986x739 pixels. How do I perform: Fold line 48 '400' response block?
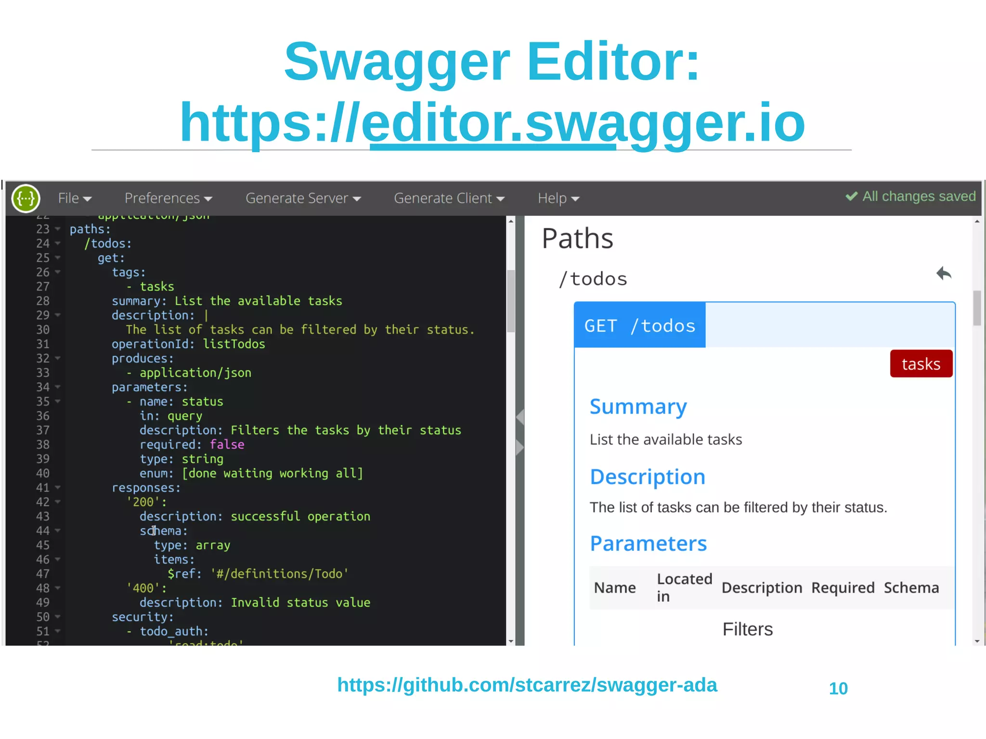point(58,588)
